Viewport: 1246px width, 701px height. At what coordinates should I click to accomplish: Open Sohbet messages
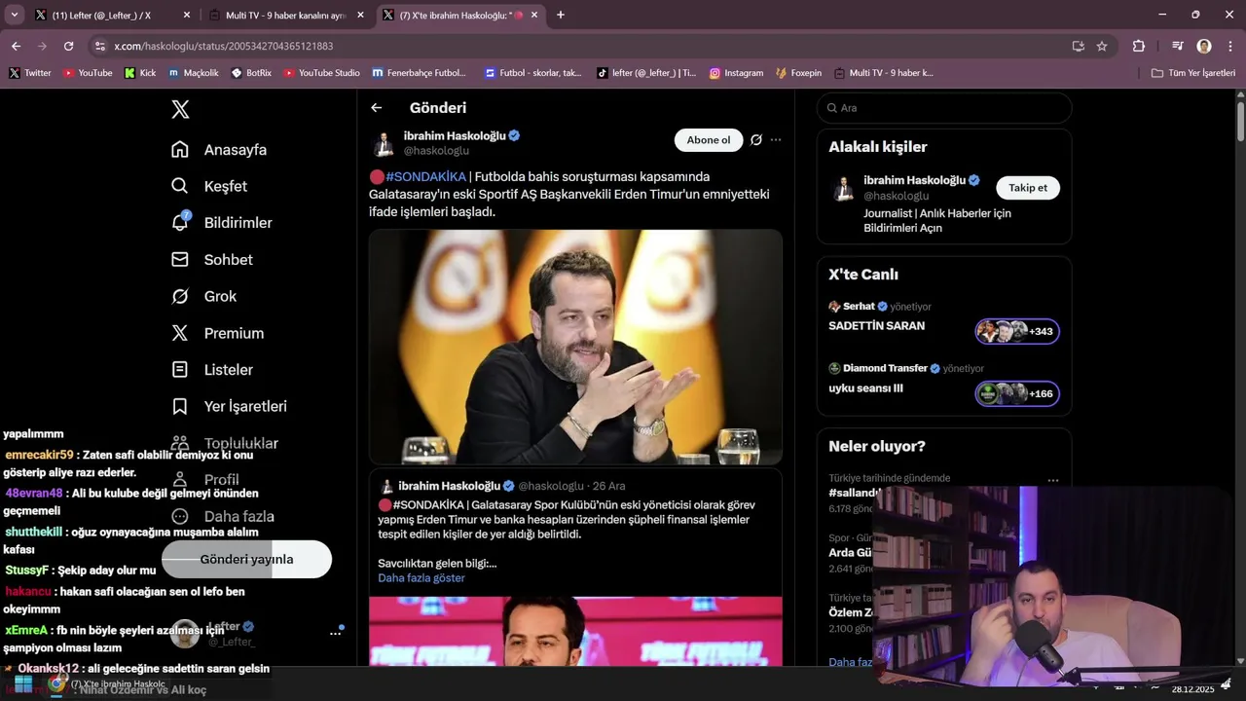click(x=212, y=260)
